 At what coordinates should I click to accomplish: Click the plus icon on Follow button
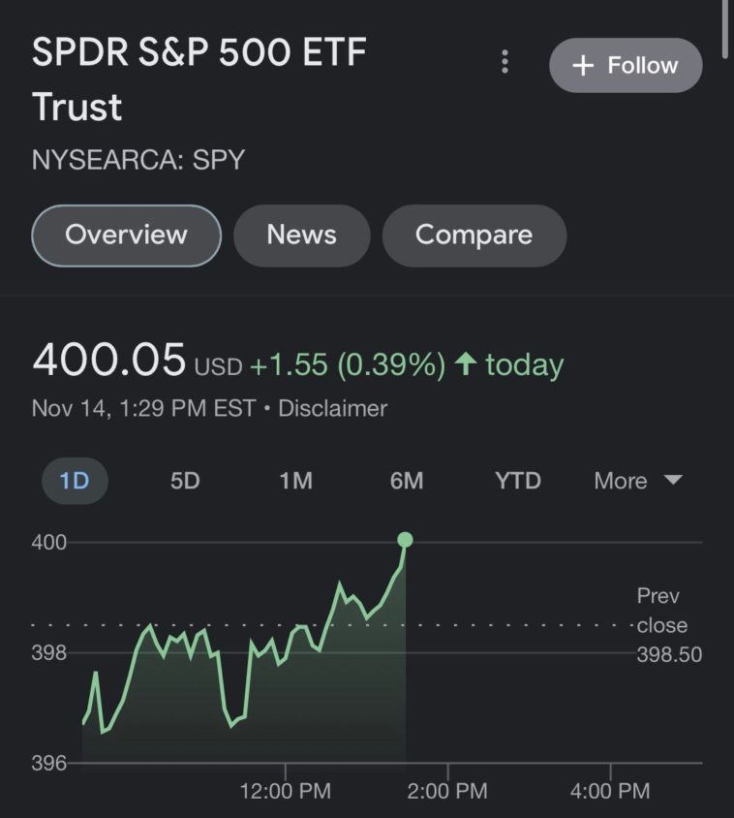(x=582, y=66)
